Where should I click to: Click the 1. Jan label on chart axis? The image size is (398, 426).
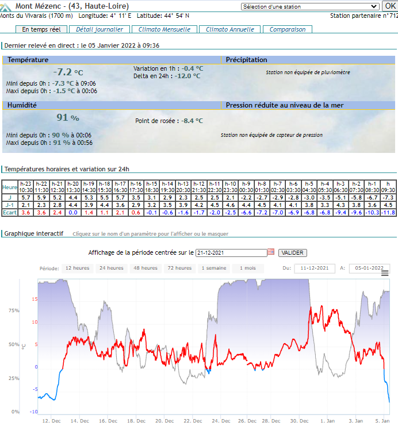coord(328,421)
